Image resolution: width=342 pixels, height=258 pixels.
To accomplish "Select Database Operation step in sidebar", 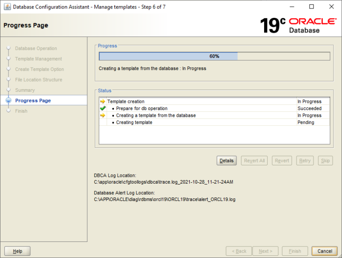I will (36, 48).
